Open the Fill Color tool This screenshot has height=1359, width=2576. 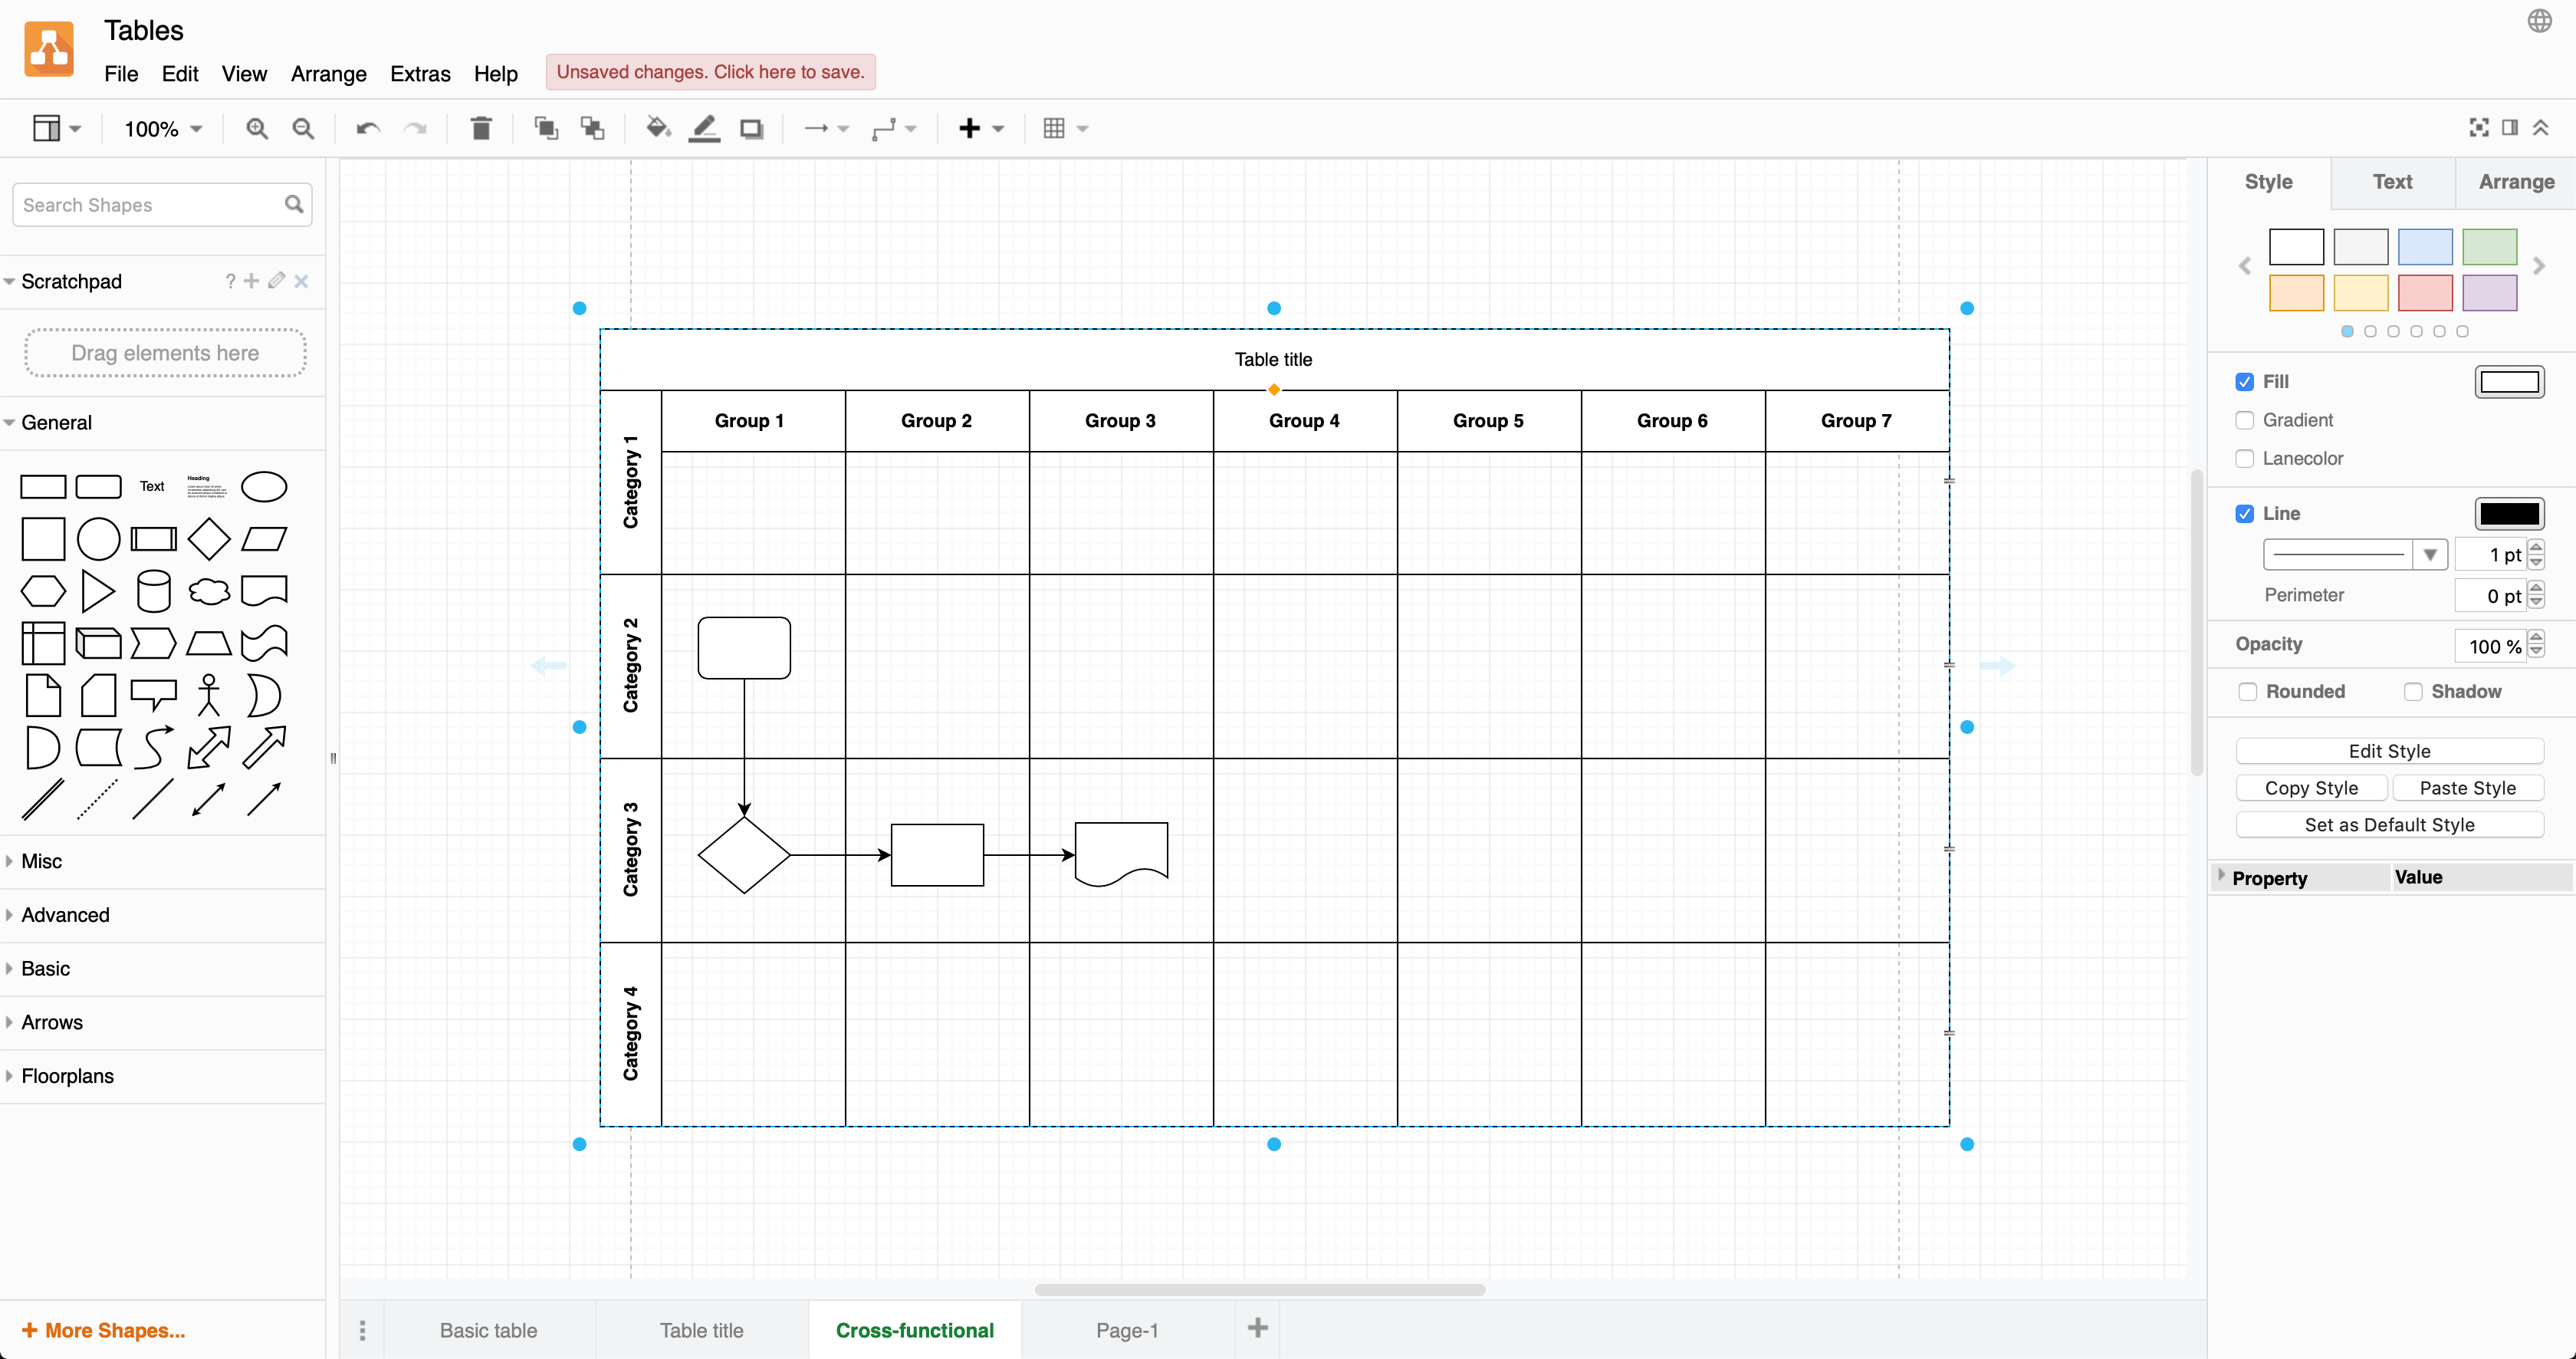click(657, 128)
